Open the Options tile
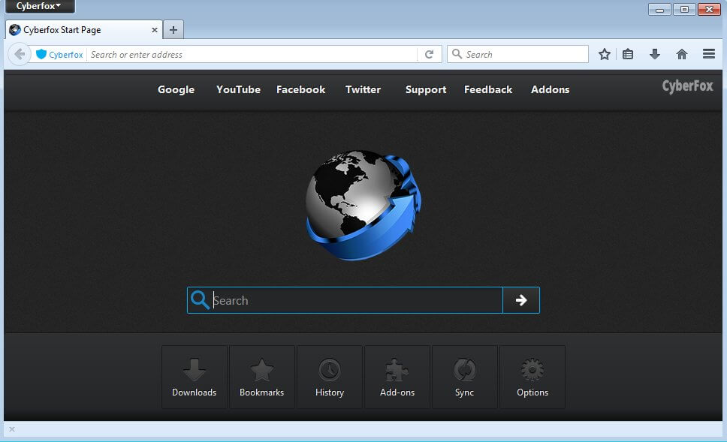The height and width of the screenshot is (442, 727). (532, 377)
